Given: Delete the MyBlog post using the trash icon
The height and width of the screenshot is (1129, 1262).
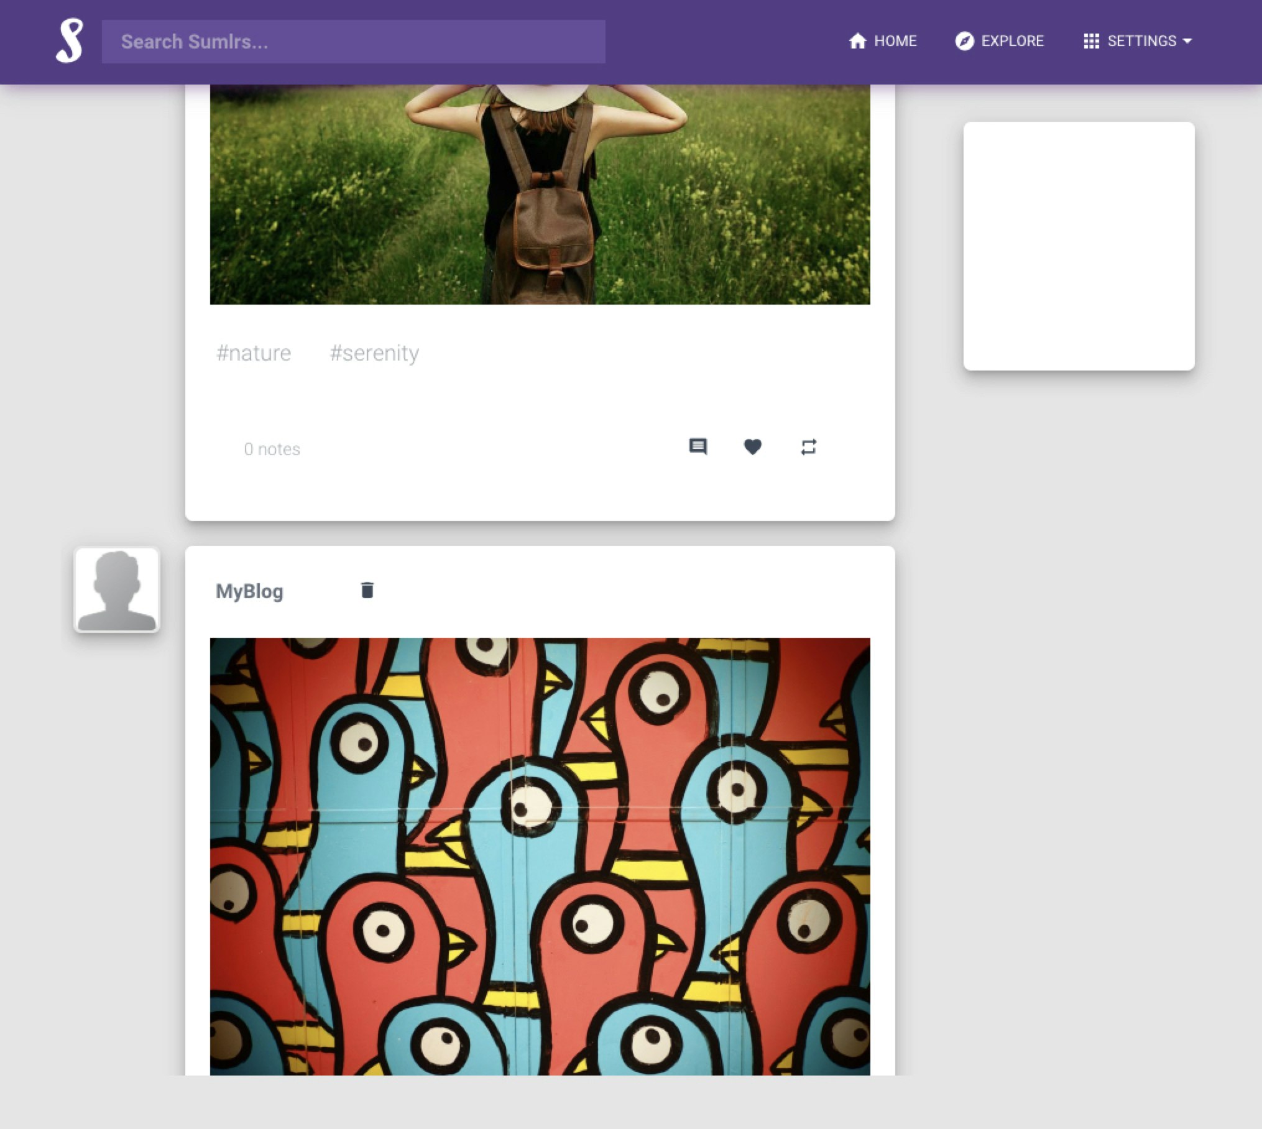Looking at the screenshot, I should (367, 590).
